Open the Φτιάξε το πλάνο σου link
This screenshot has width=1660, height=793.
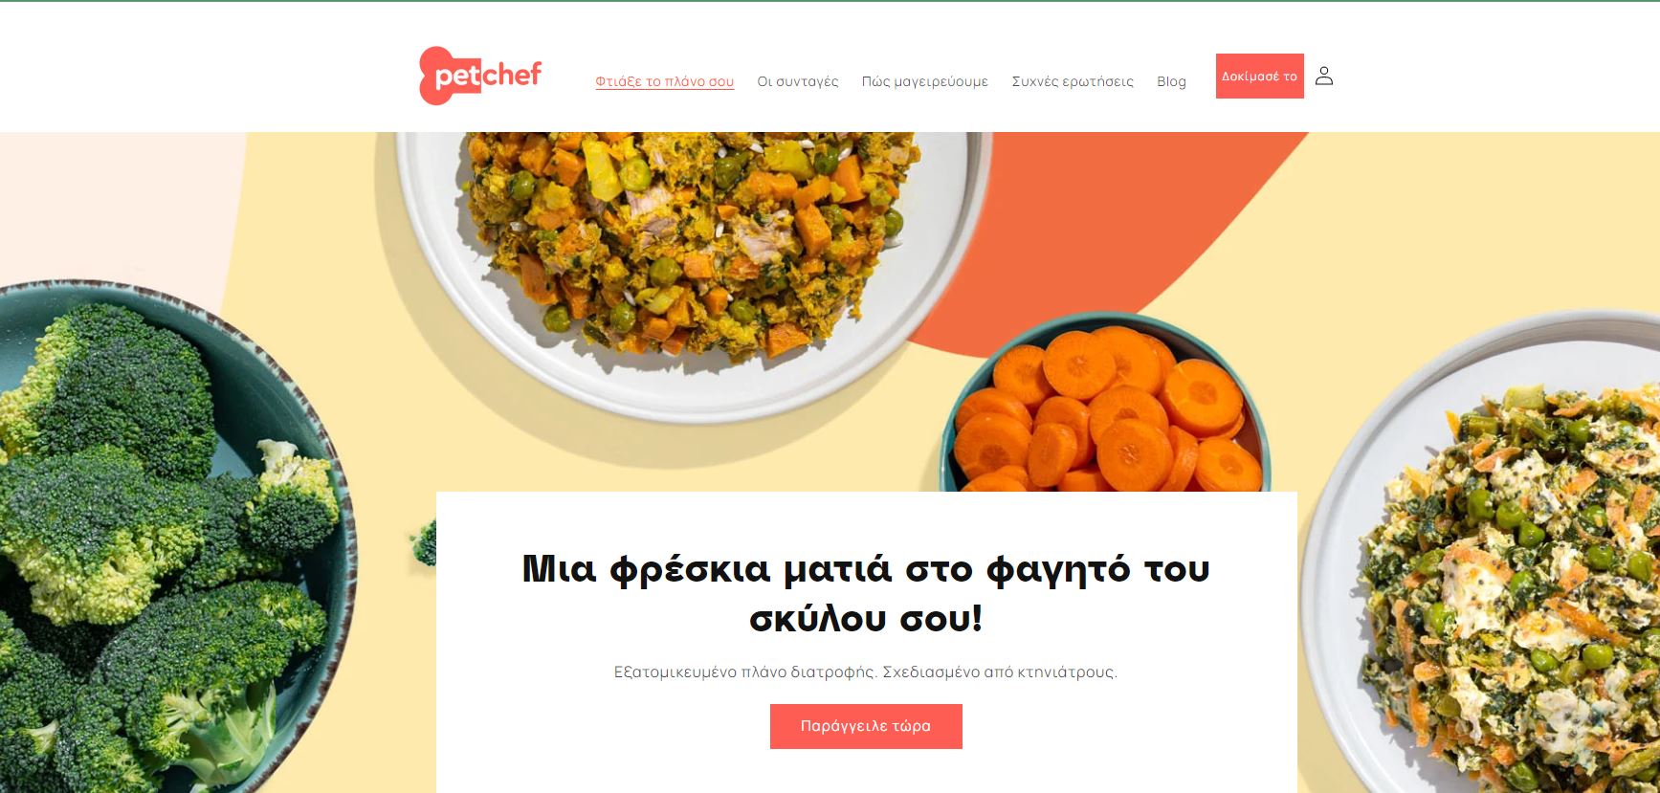pyautogui.click(x=665, y=81)
